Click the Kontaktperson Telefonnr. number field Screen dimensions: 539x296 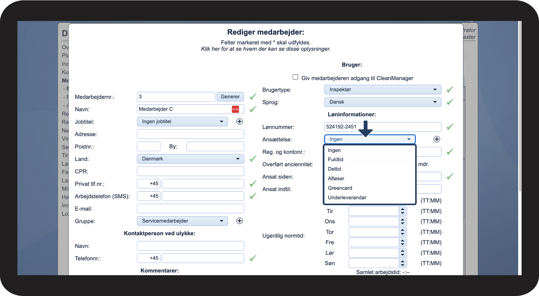[x=203, y=258]
